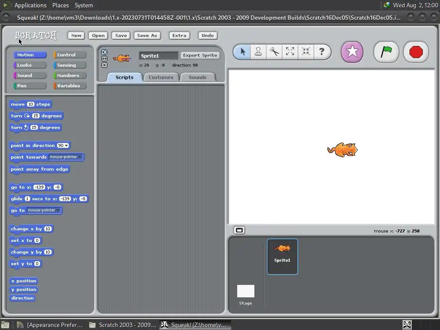This screenshot has width=440, height=330.
Task: Click the presentation mode icon below stage
Action: [239, 230]
